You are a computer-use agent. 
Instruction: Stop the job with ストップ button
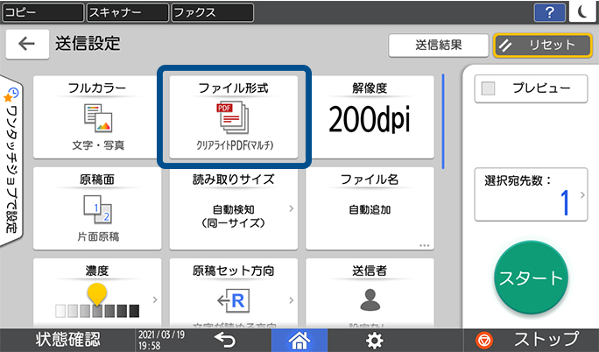tap(531, 340)
